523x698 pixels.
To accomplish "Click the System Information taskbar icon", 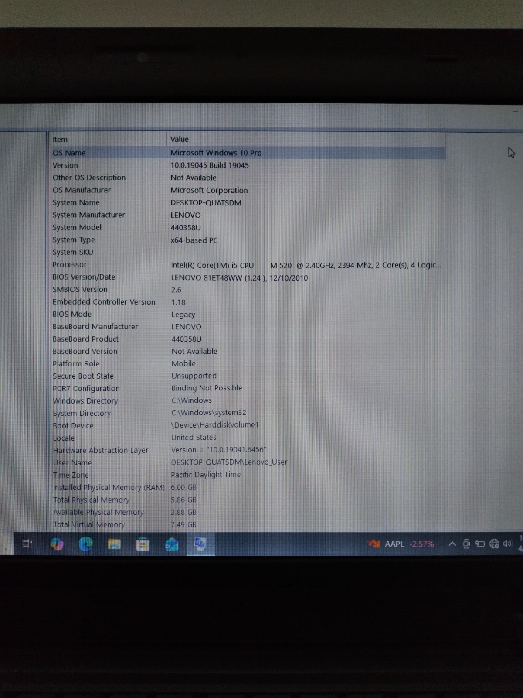I will (200, 544).
